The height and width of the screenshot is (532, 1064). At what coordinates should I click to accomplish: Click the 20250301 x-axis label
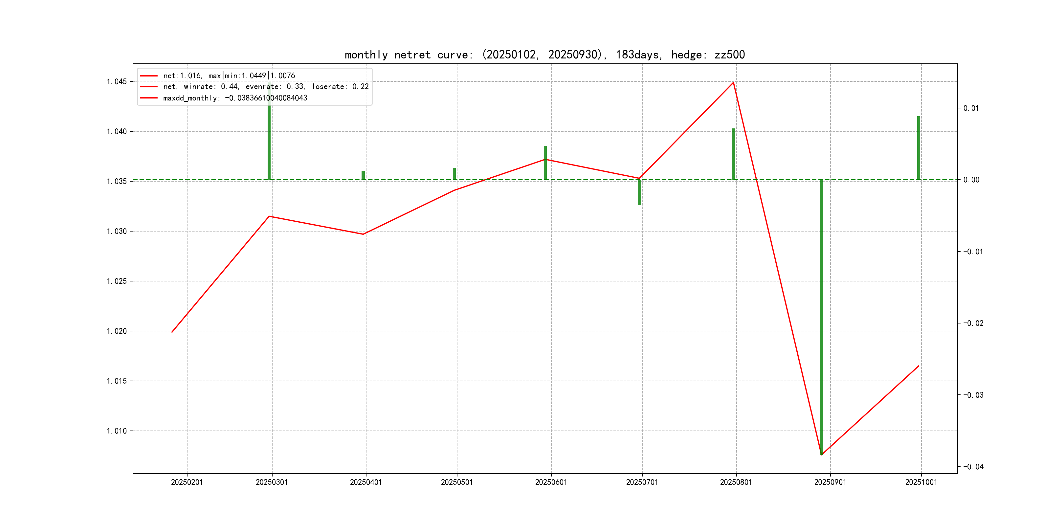coord(272,482)
